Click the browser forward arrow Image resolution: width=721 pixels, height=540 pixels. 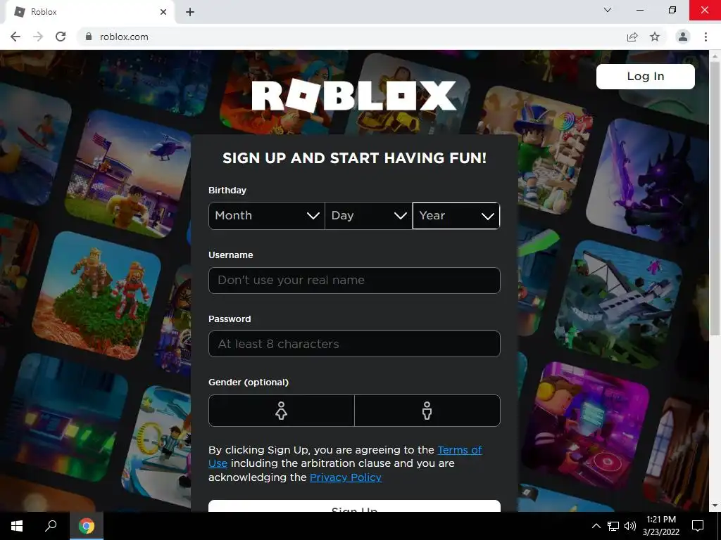point(38,37)
